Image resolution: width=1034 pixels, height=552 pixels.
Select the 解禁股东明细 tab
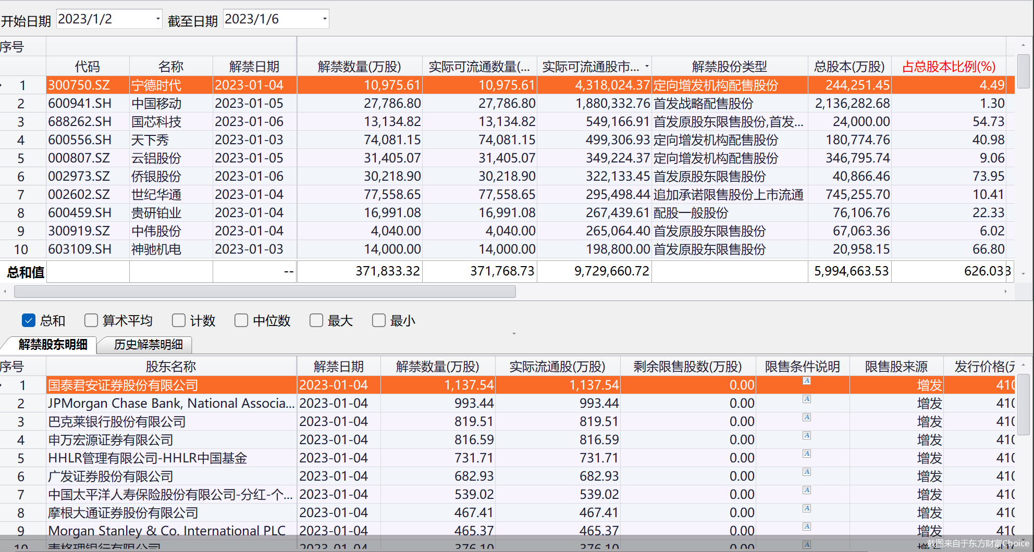[x=53, y=345]
